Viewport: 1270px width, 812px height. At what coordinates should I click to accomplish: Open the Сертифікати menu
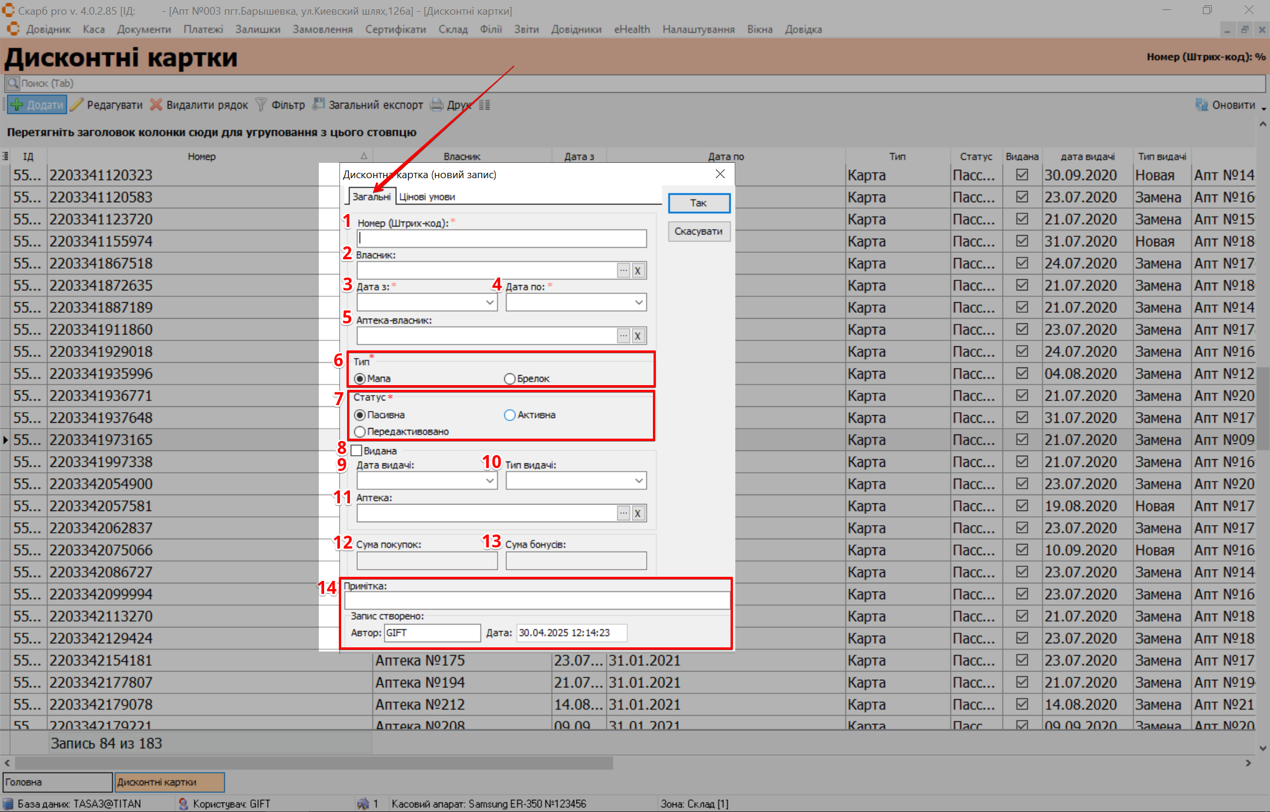pyautogui.click(x=395, y=29)
